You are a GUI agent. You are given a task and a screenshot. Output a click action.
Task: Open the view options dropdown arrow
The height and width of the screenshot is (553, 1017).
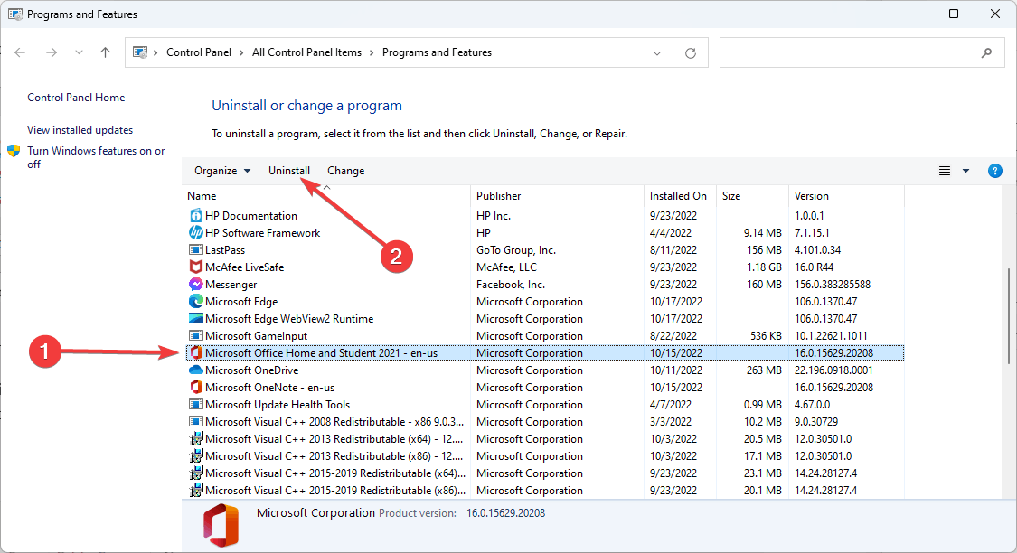tap(965, 171)
